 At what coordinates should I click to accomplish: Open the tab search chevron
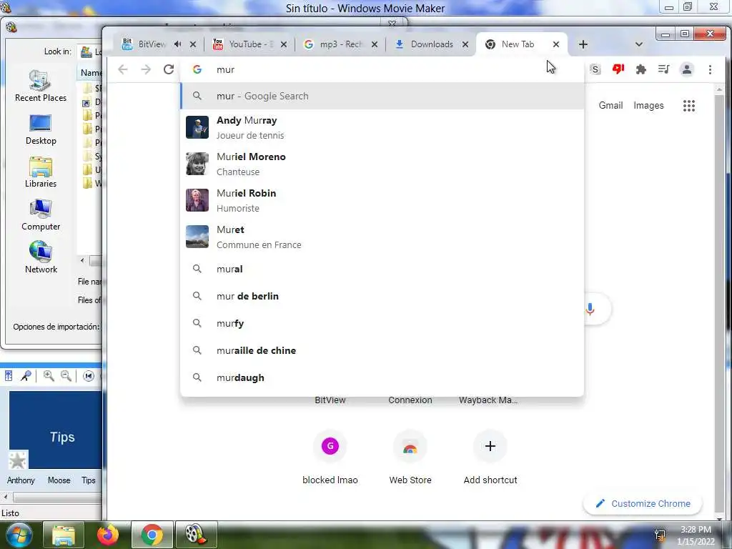pyautogui.click(x=639, y=44)
